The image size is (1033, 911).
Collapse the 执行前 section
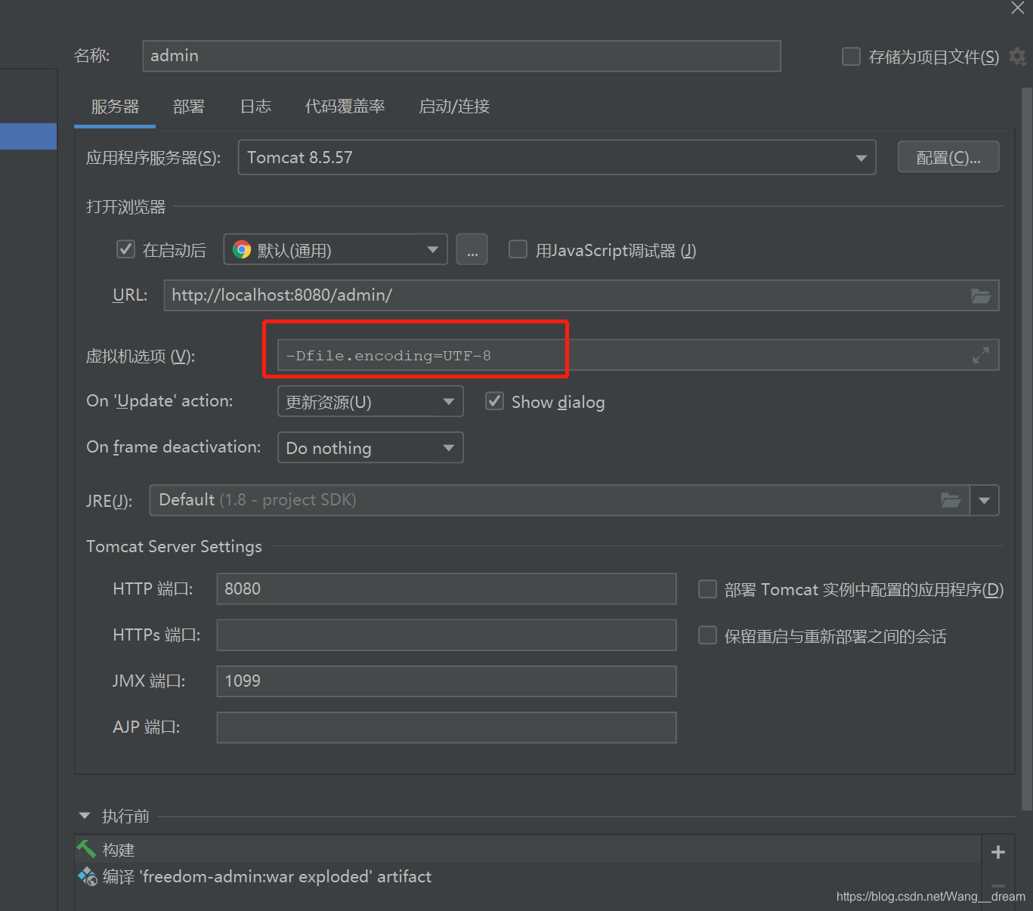85,816
